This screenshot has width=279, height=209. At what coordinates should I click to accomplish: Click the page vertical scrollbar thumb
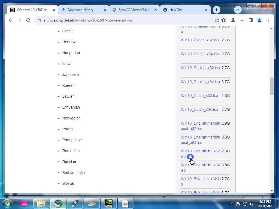[272, 86]
